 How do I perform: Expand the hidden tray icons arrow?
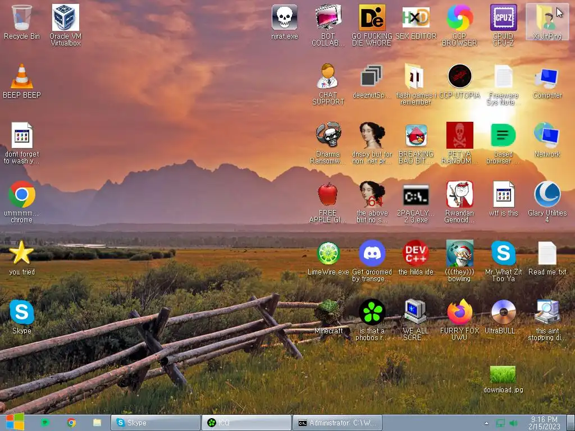pyautogui.click(x=486, y=423)
